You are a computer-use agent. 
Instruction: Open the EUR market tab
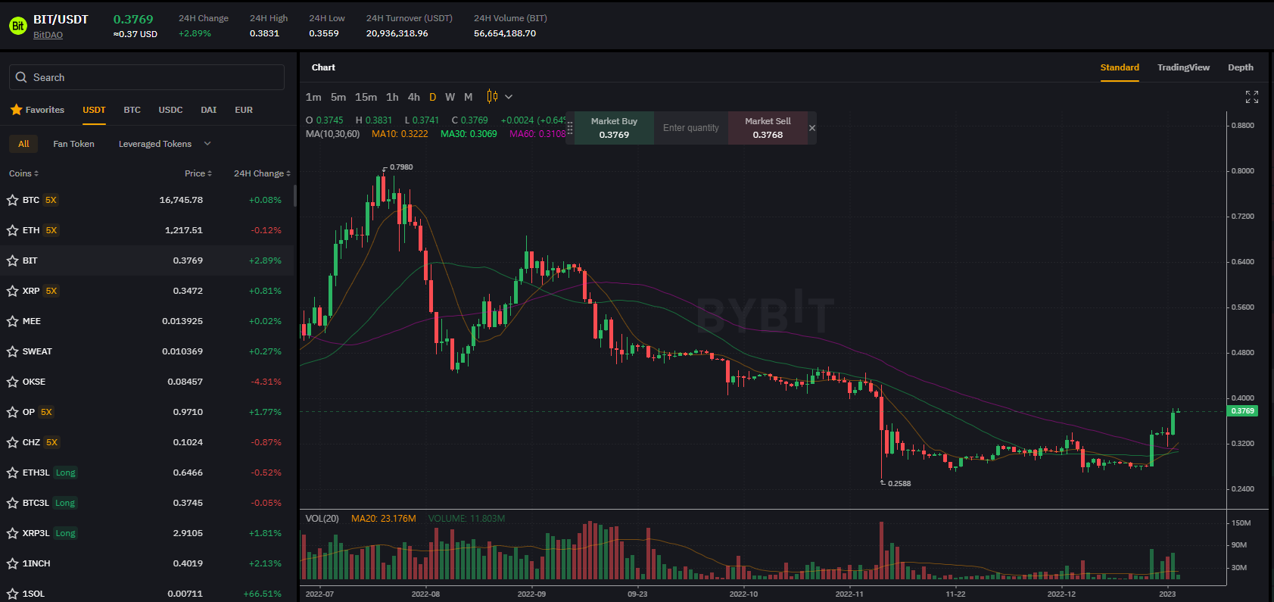coord(244,110)
